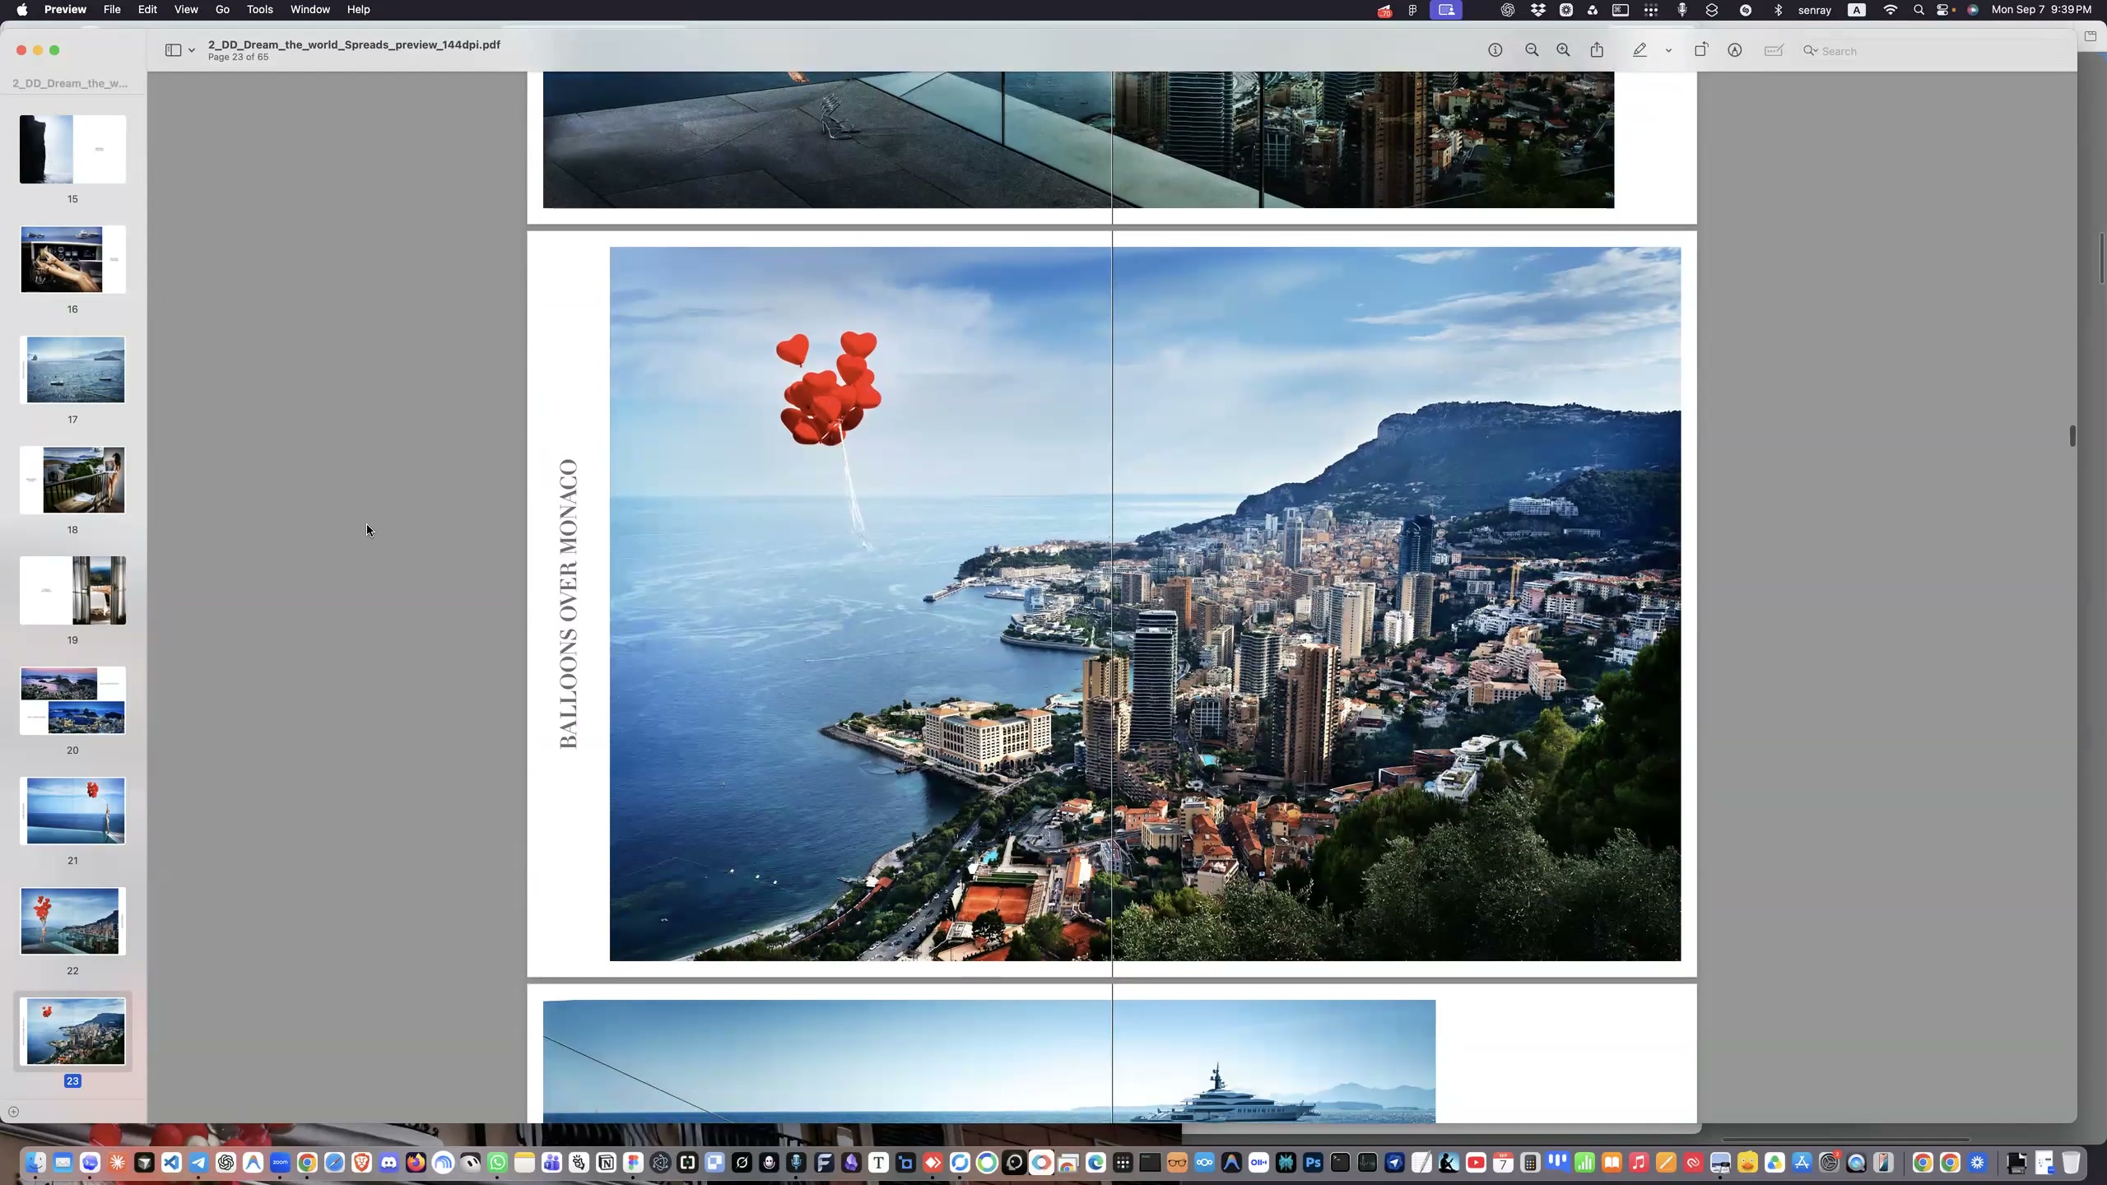Click the add page plus button in sidebar
The width and height of the screenshot is (2107, 1185).
pos(13,1112)
